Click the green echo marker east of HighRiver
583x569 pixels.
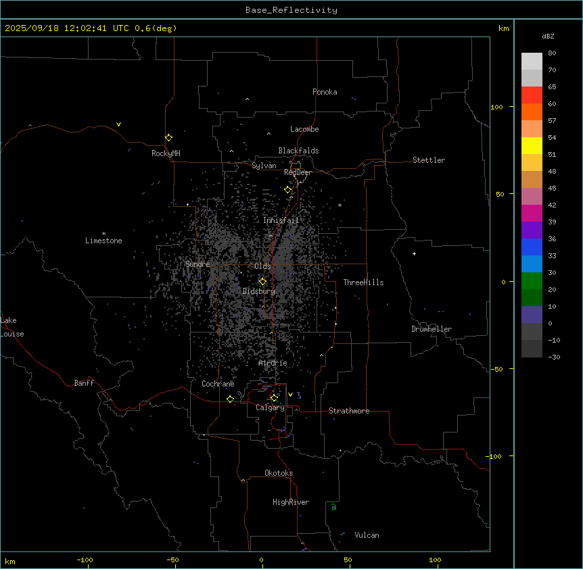click(333, 507)
